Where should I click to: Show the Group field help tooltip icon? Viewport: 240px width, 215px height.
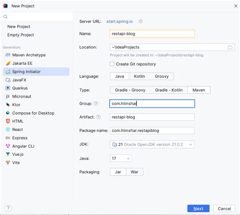(96, 104)
